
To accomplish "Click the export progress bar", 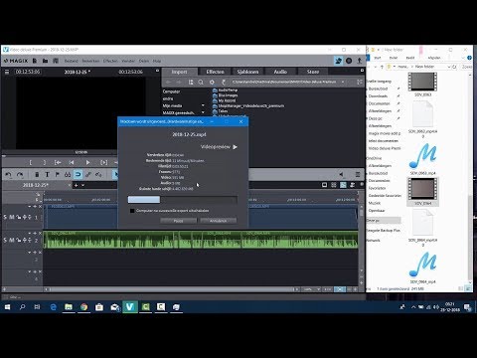I will pyautogui.click(x=183, y=199).
